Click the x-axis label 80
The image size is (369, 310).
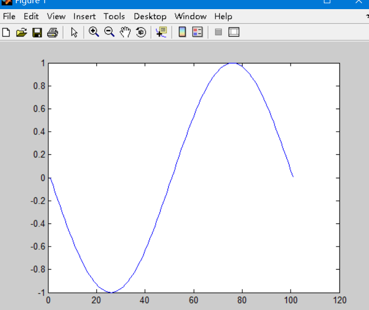(242, 300)
